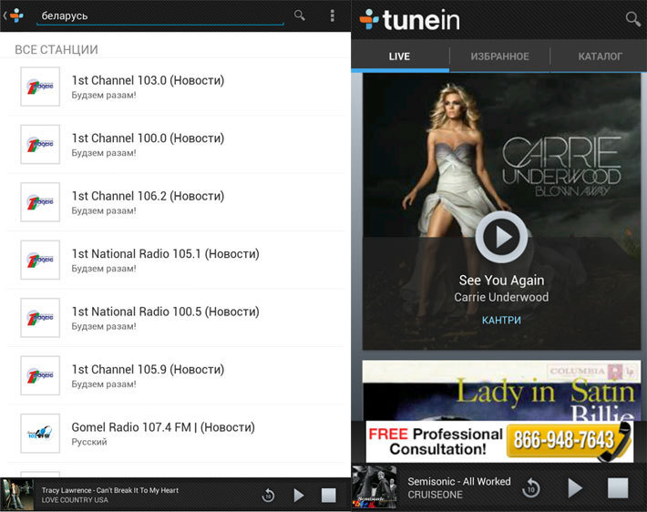647x512 pixels.
Task: Click logo thumbnail of 1st National Radio 105.1
Action: (40, 260)
